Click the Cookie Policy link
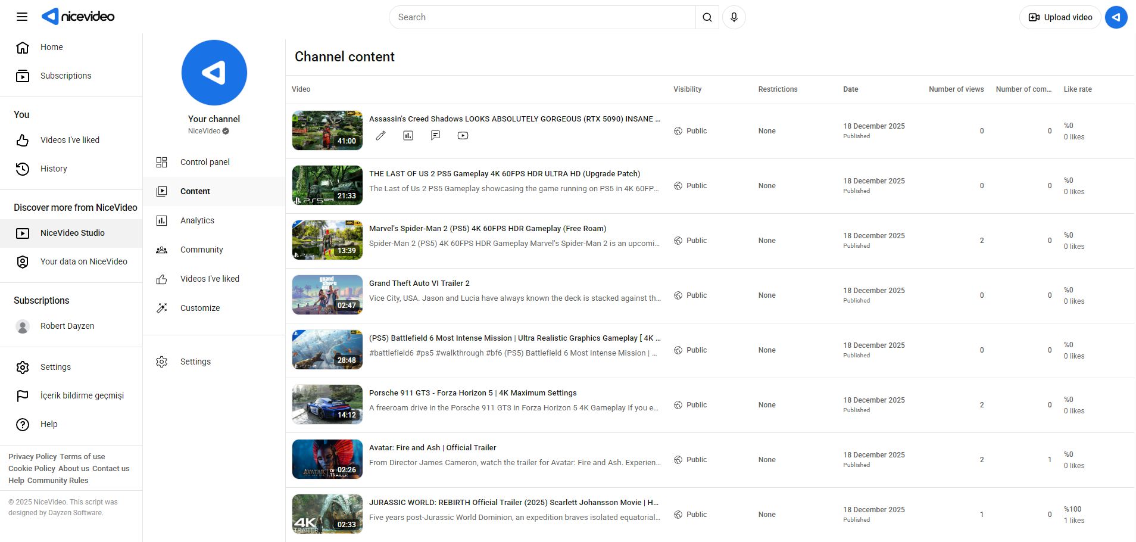The height and width of the screenshot is (542, 1136). click(32, 469)
